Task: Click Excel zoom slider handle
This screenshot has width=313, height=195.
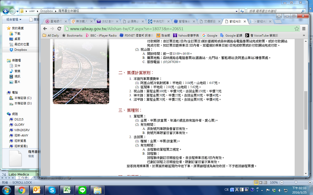Action: (x=296, y=183)
